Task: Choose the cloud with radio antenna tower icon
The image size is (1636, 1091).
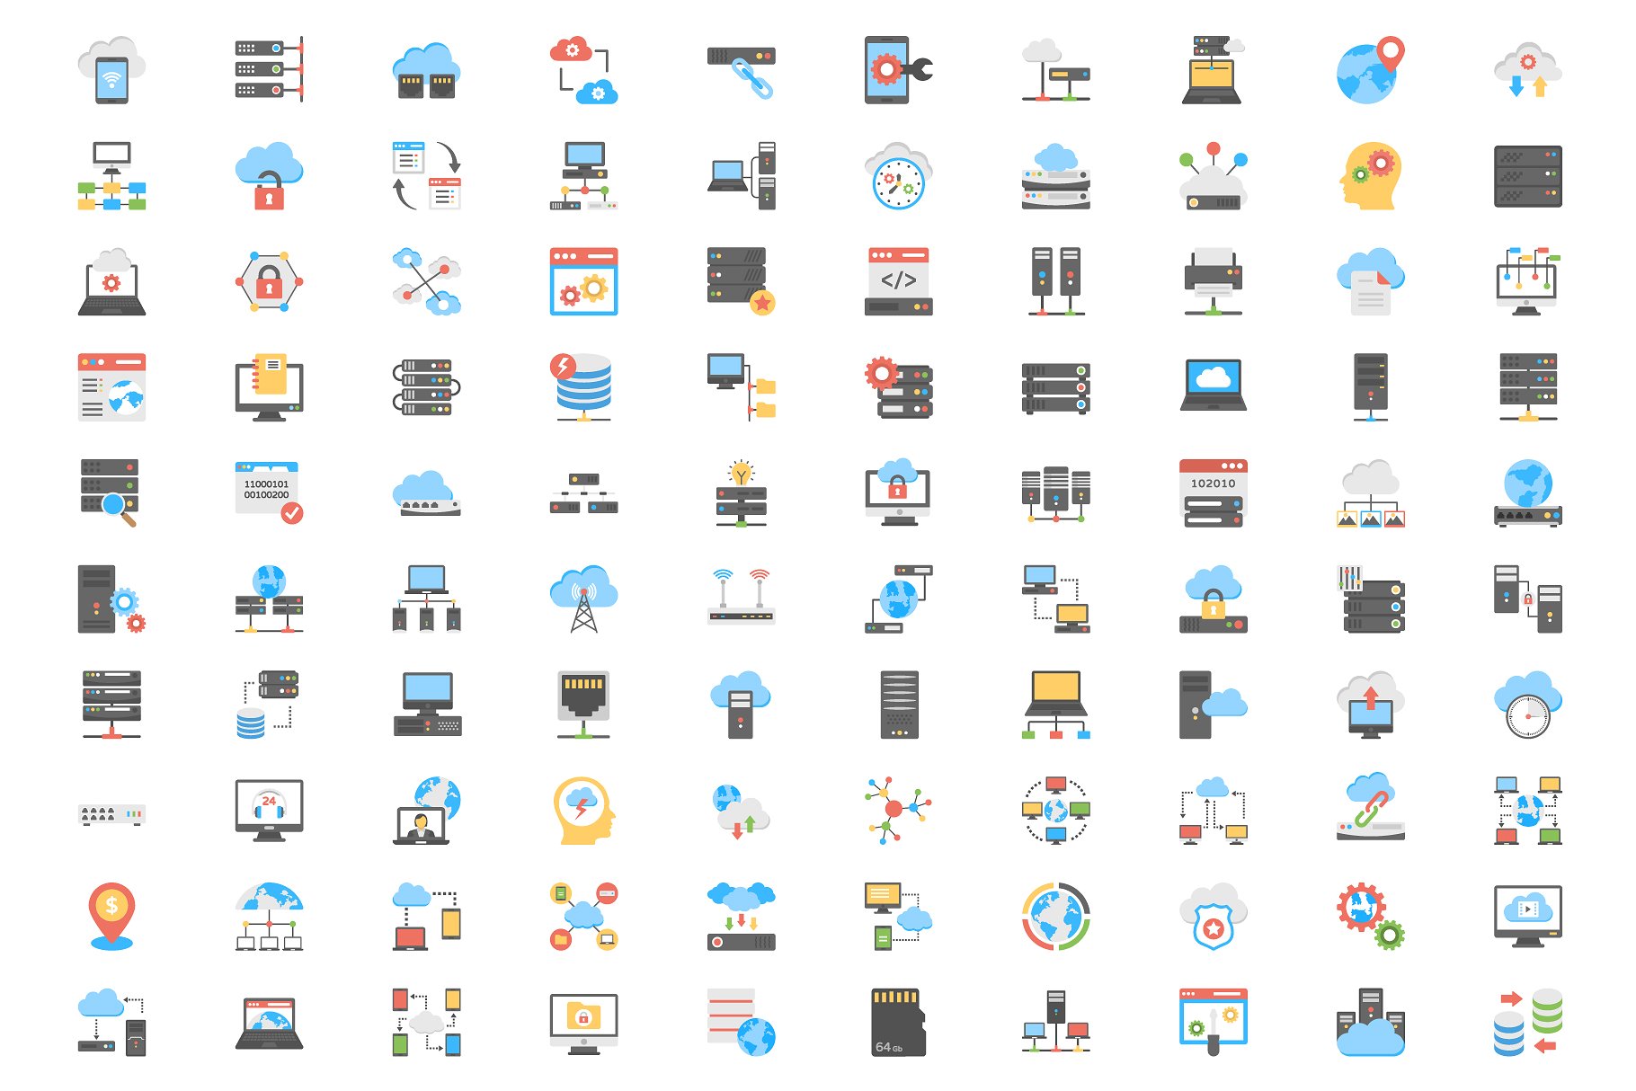Action: pyautogui.click(x=583, y=599)
